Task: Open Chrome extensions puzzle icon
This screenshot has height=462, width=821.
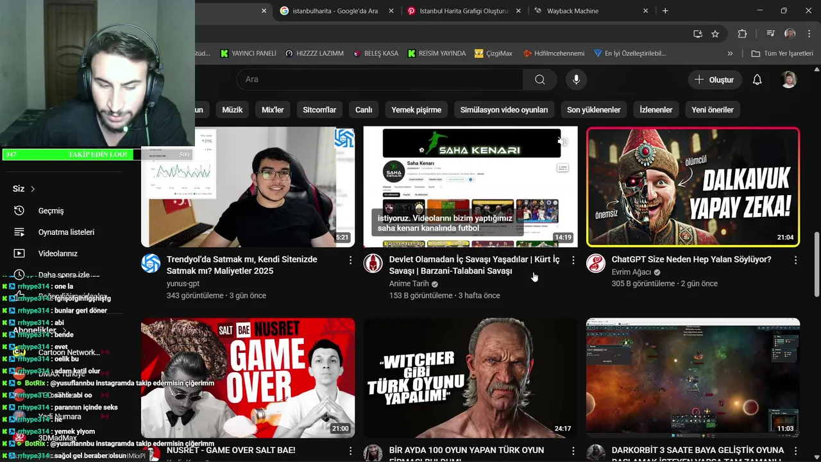Action: (x=742, y=34)
